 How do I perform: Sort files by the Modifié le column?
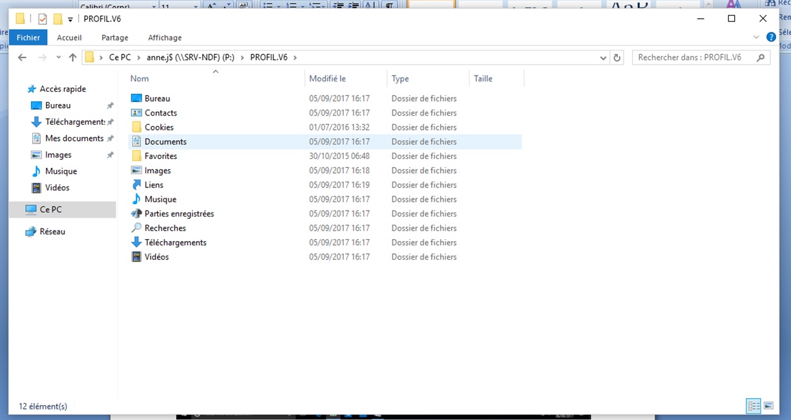pyautogui.click(x=328, y=79)
